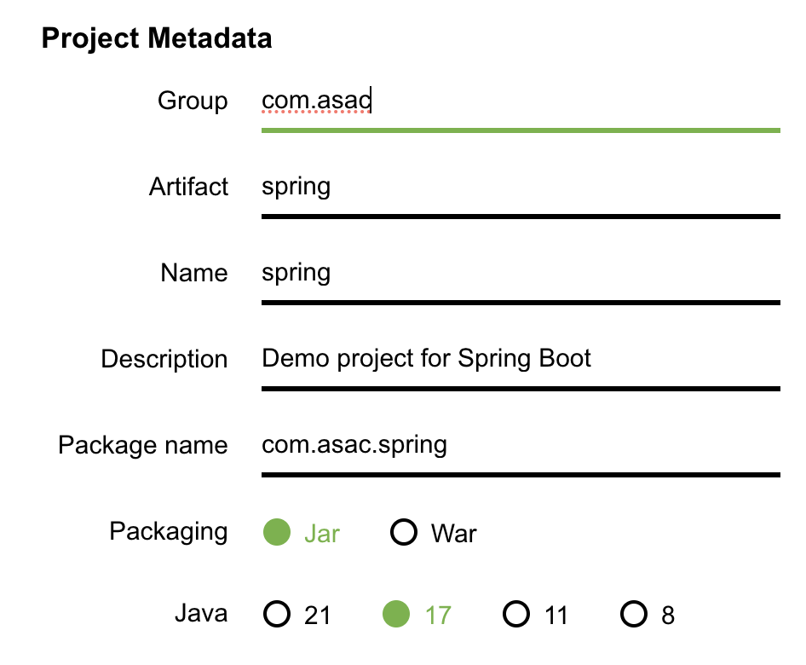
Task: Click the green underline below Group
Action: click(x=520, y=130)
